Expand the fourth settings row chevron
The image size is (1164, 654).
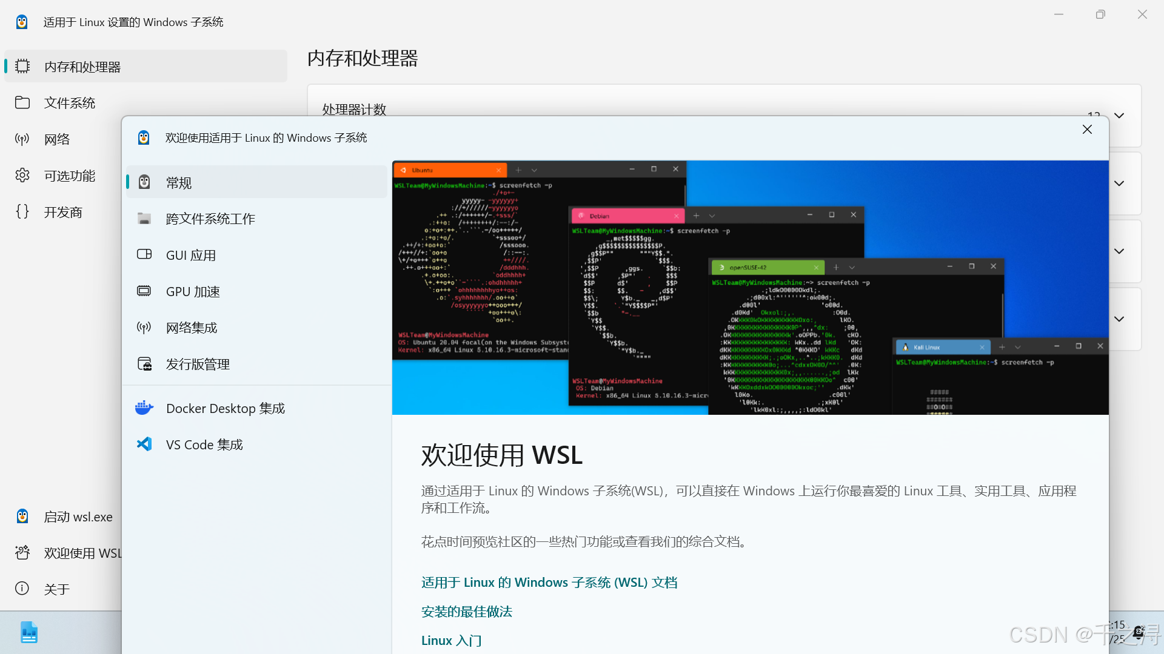(x=1119, y=319)
